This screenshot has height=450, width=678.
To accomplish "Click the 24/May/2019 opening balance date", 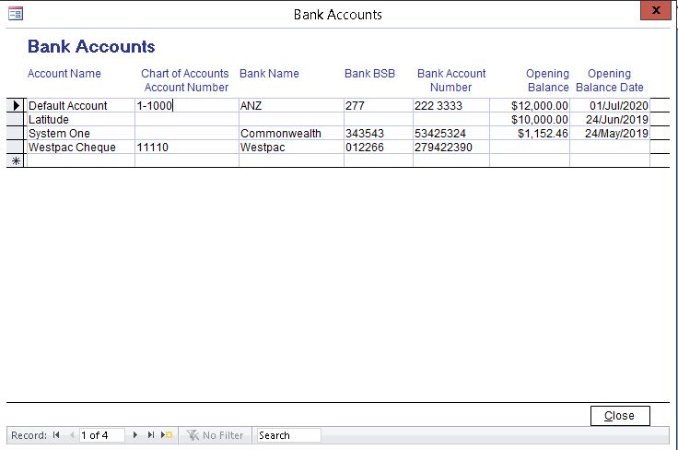I will [609, 134].
